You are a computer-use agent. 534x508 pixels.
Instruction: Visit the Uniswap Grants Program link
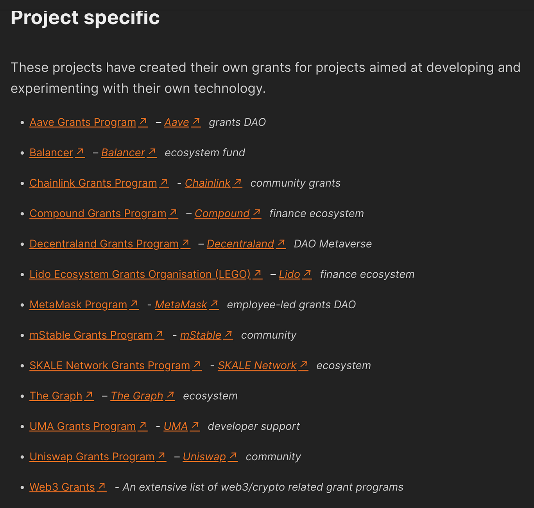(98, 457)
